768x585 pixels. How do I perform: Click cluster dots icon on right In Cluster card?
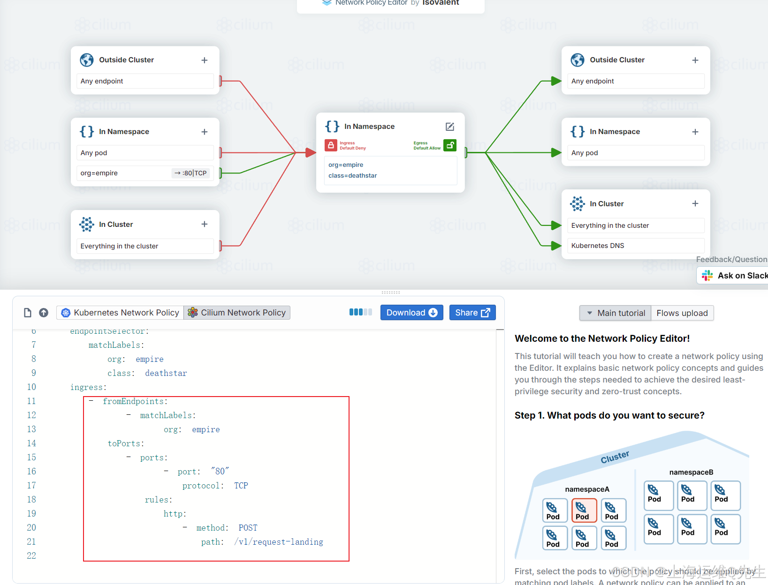click(578, 203)
